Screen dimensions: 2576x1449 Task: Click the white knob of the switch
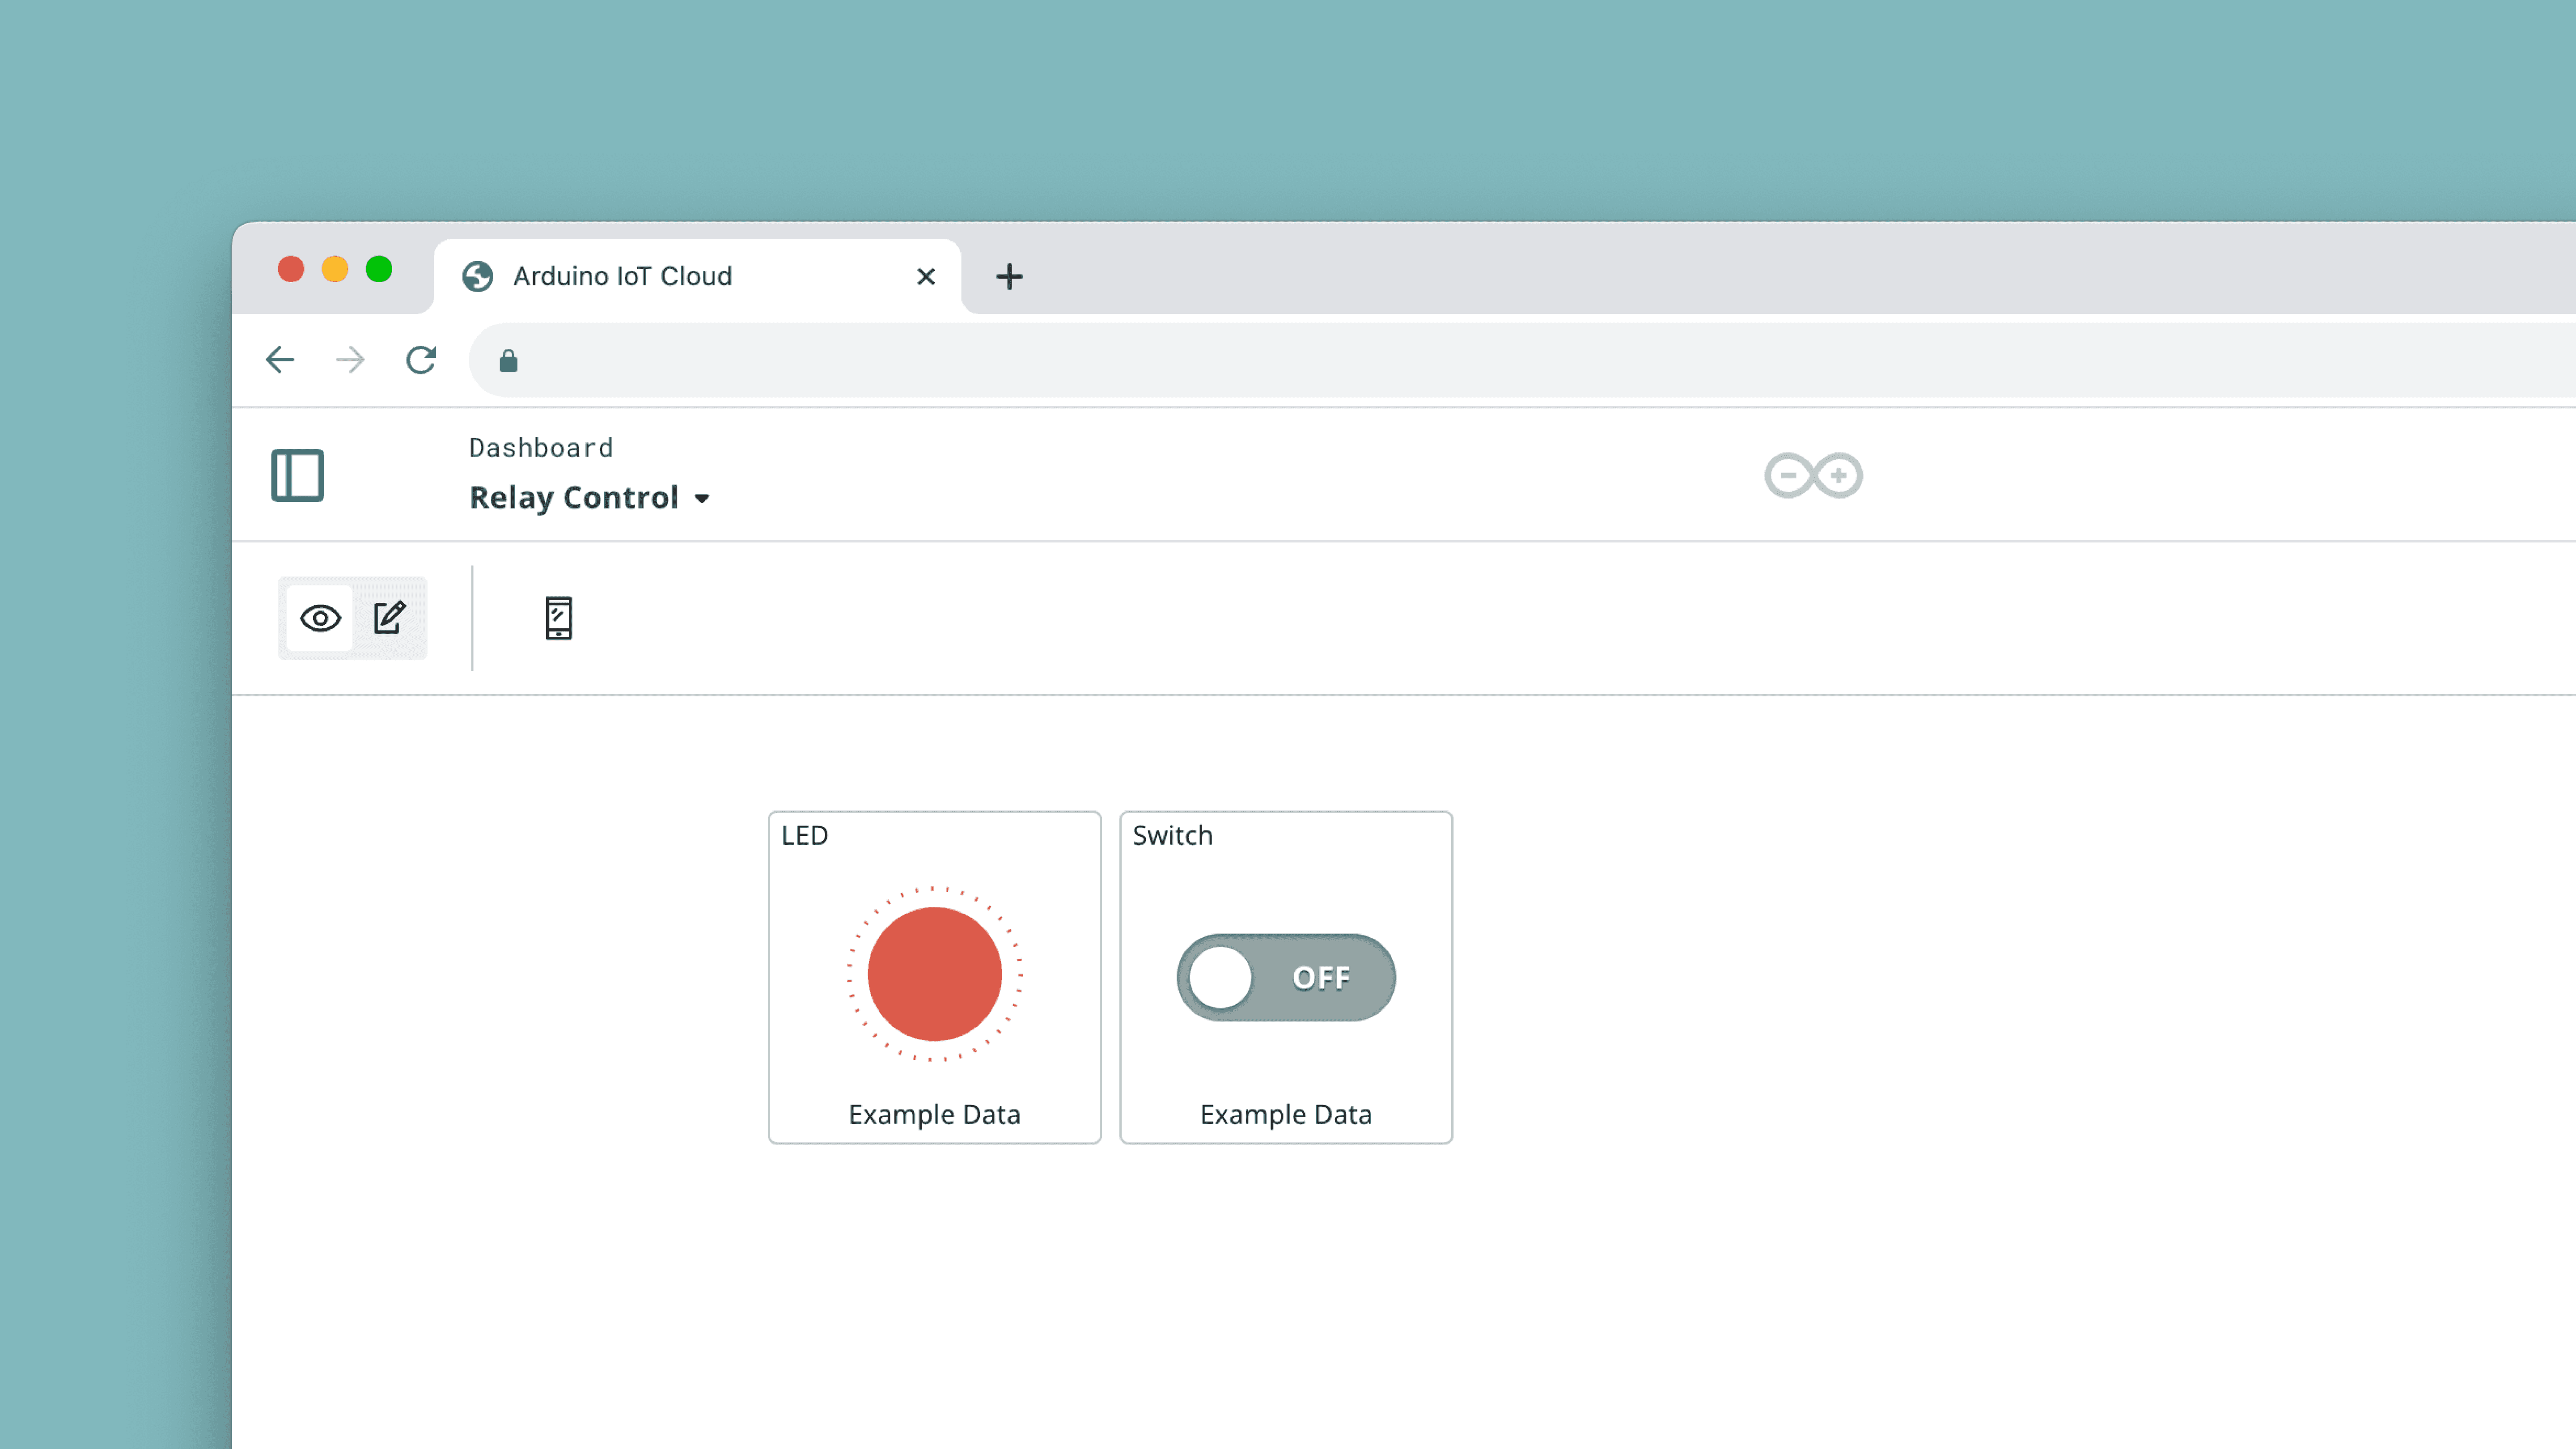point(1220,977)
